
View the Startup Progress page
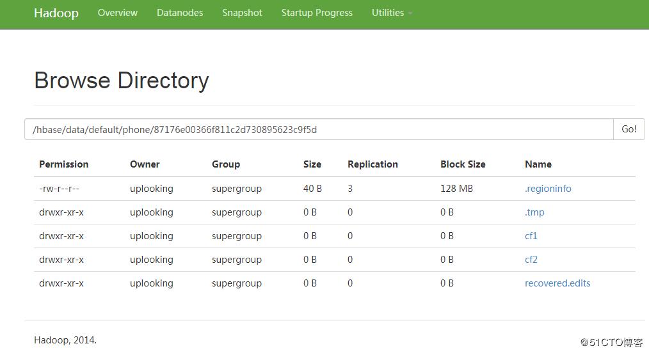(x=317, y=13)
